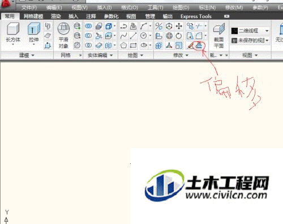Select the 长方体 box modeling tool
This screenshot has width=283, height=224.
click(x=13, y=32)
